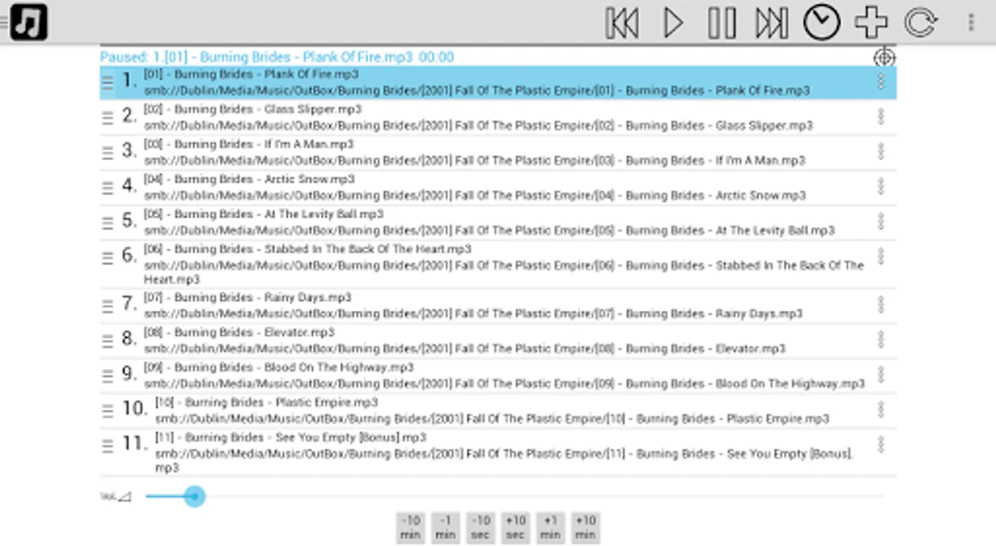This screenshot has height=546, width=996.
Task: Grab the reorder handle of track 1
Action: [x=107, y=83]
